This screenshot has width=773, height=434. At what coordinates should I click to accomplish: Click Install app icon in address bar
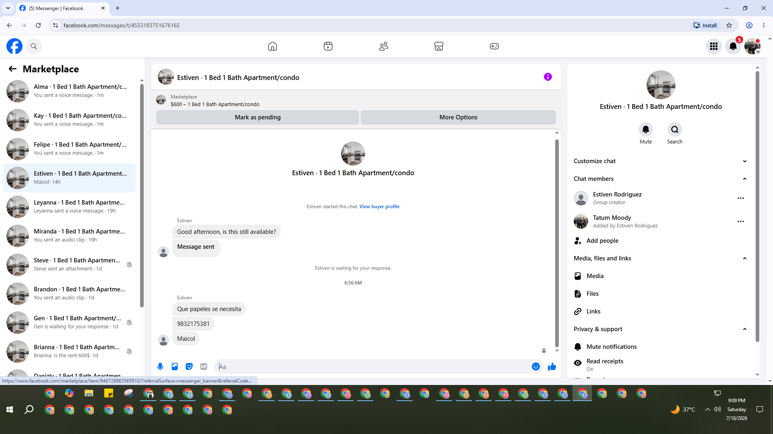pos(705,25)
